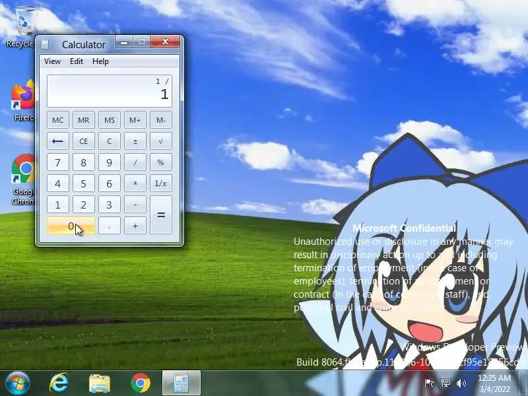528x396 pixels.
Task: Open Action Center flag tray icon
Action: [x=430, y=383]
